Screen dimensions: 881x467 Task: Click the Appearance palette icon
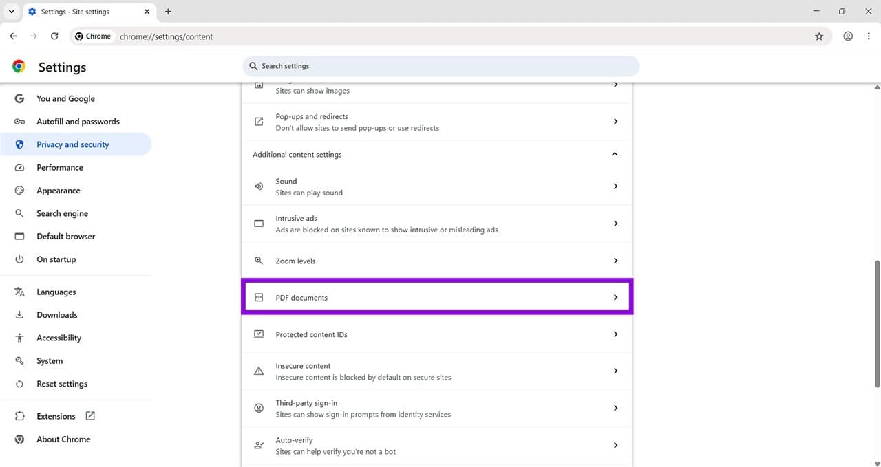(19, 191)
